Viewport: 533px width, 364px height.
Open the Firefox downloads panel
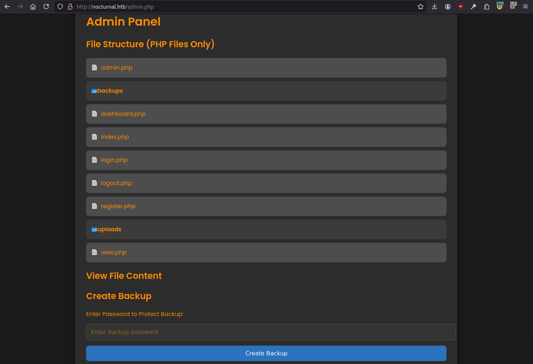point(435,6)
